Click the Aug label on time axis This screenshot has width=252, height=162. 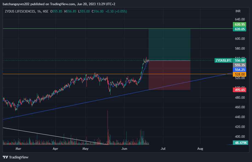coord(200,149)
